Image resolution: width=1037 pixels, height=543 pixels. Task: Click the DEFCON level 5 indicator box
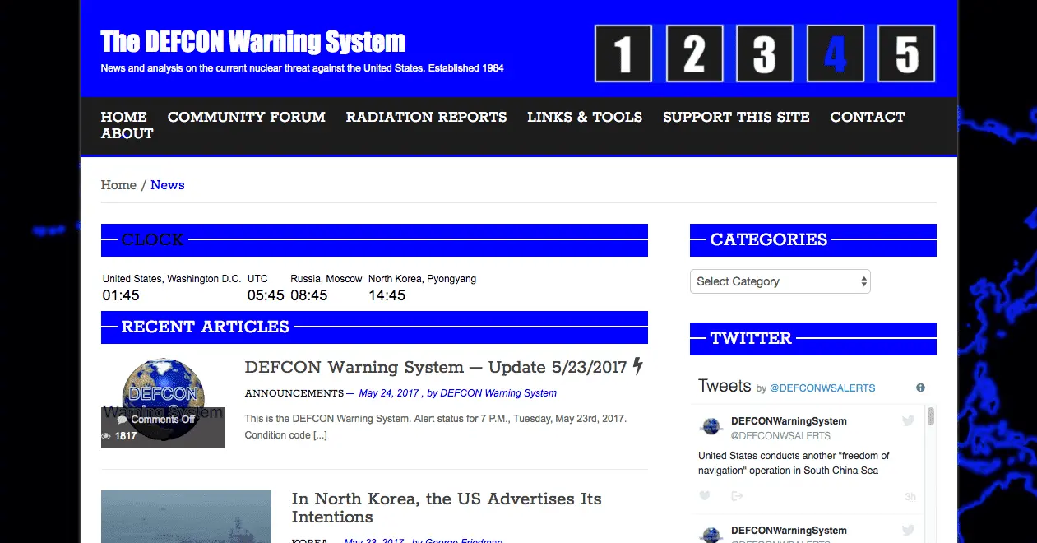coord(906,54)
